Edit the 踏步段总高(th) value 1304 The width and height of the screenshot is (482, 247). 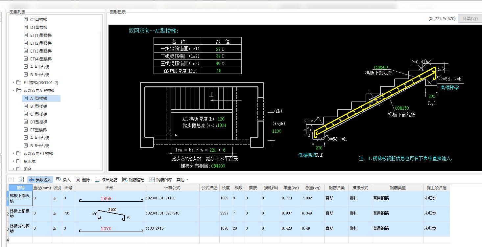pyautogui.click(x=222, y=125)
